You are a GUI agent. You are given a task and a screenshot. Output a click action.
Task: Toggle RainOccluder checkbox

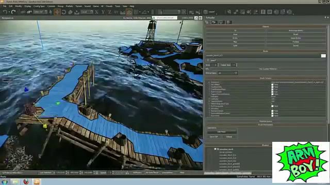[x=272, y=92]
